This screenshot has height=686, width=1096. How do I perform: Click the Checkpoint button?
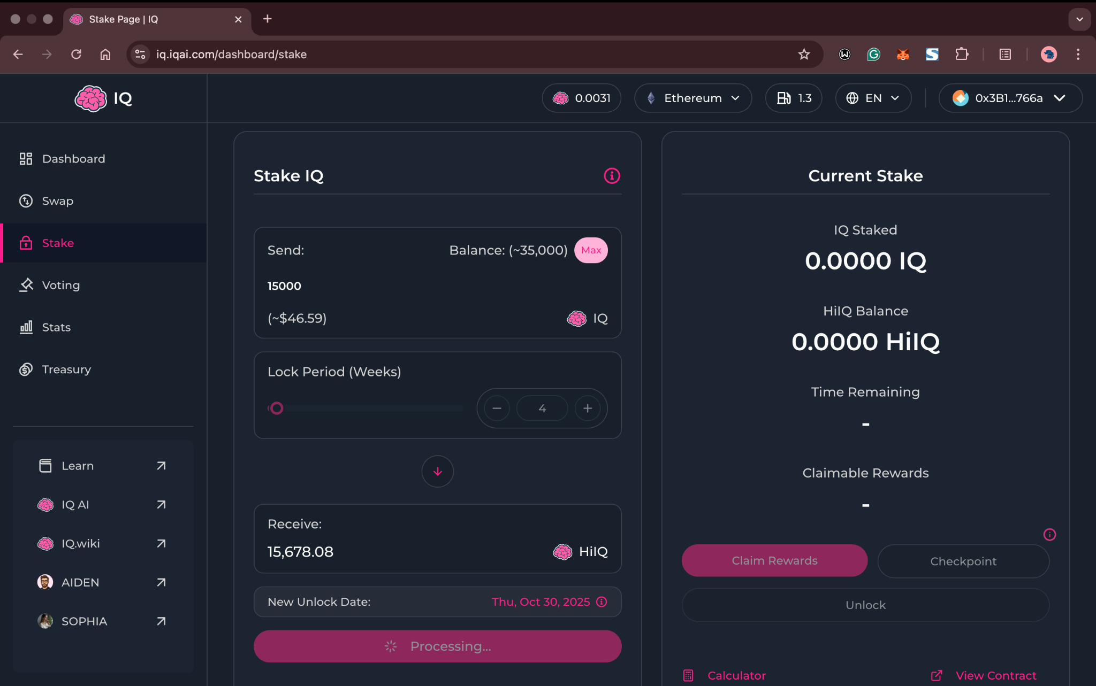click(963, 561)
